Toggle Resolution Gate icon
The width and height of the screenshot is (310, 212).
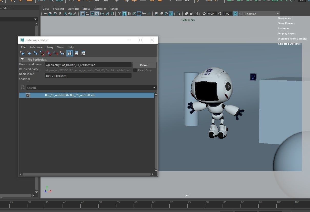click(x=92, y=14)
